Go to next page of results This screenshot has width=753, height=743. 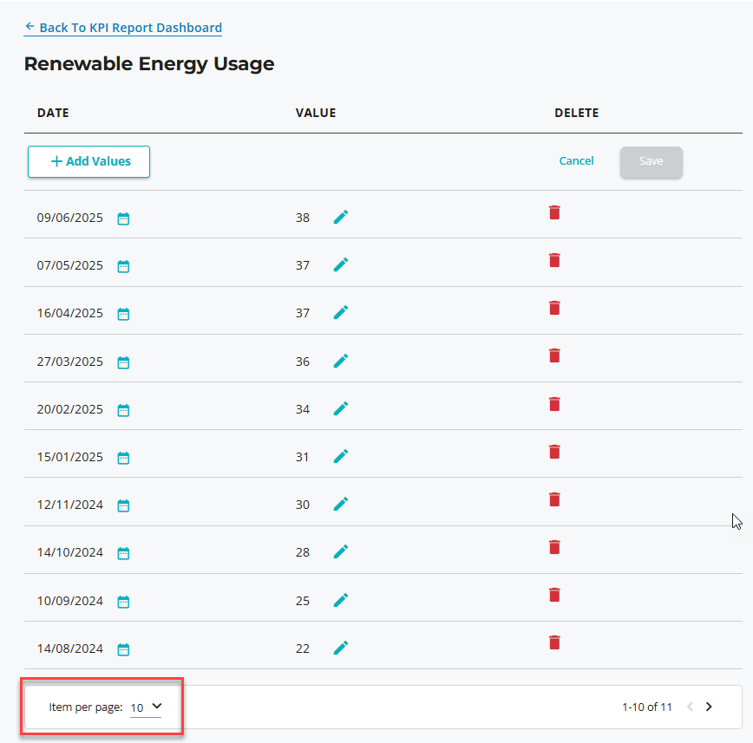point(709,707)
